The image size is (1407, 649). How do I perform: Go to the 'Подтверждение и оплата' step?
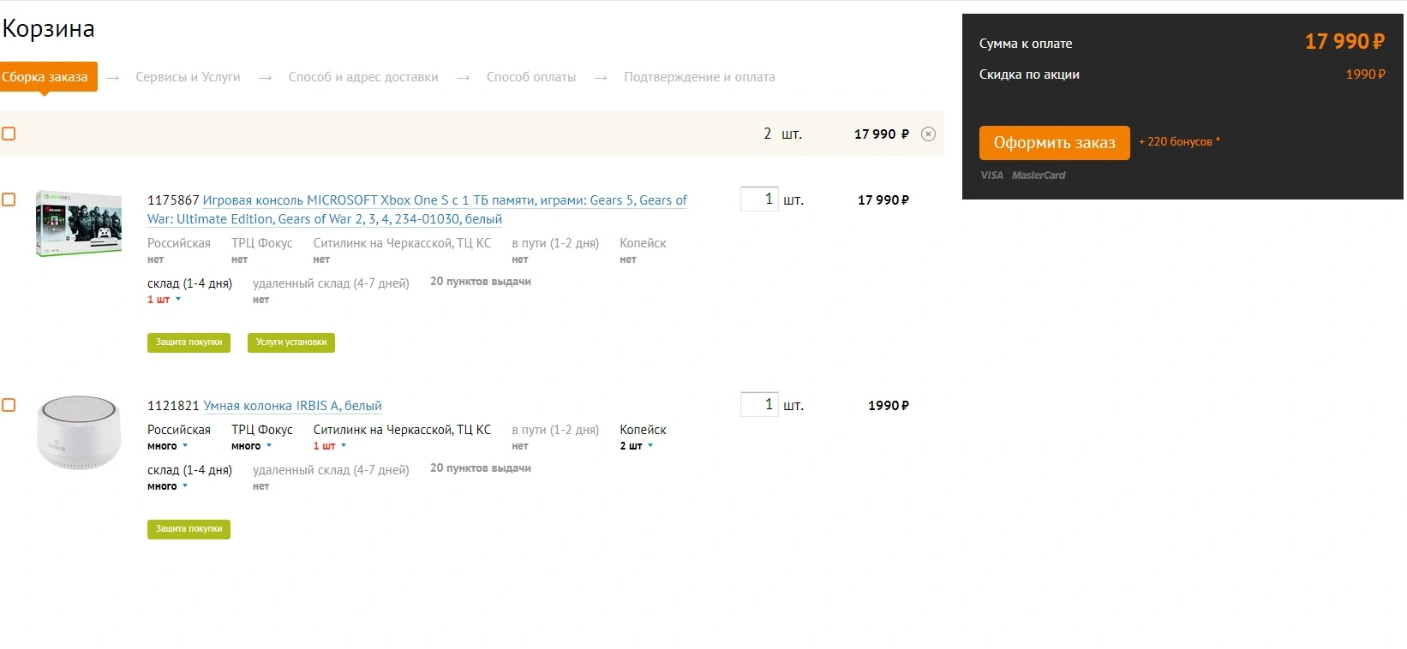click(x=699, y=77)
